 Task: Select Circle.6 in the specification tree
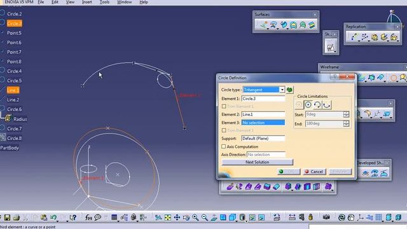coord(14,109)
